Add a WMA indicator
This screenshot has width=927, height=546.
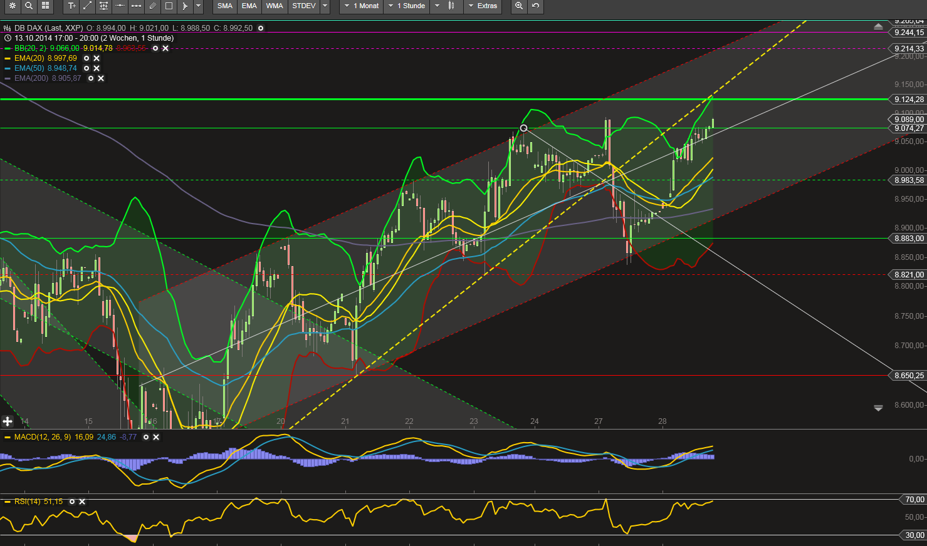coord(275,6)
